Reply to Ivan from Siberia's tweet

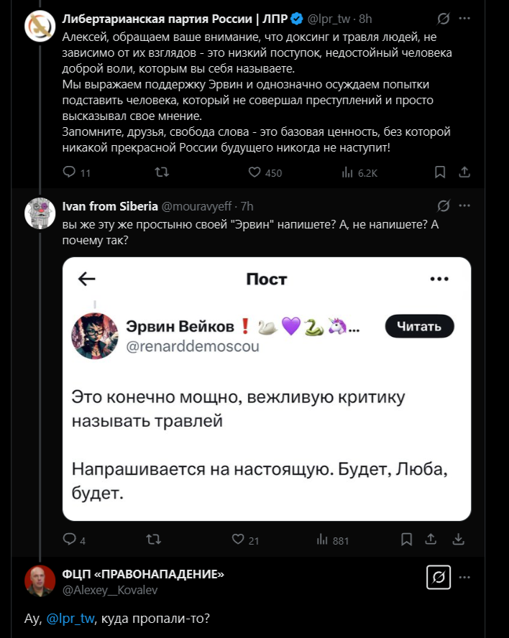pos(70,540)
